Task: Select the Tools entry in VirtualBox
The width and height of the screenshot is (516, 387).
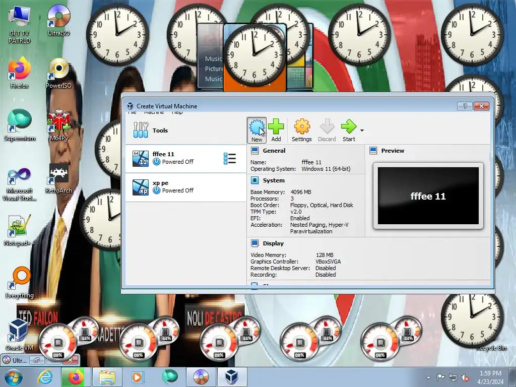Action: pos(185,131)
